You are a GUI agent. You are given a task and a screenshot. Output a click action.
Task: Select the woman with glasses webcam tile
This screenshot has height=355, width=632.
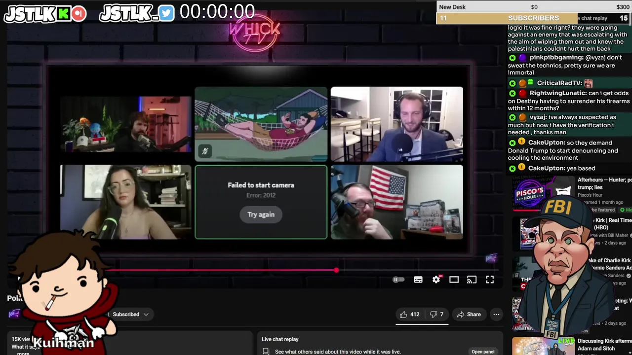point(125,202)
